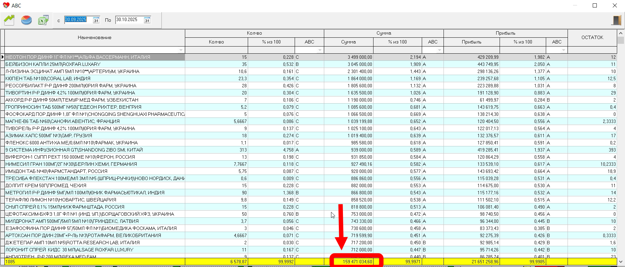Click the exit door icon

pyautogui.click(x=616, y=20)
